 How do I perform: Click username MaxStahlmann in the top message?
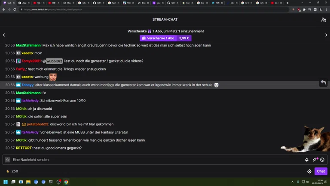tap(28, 45)
